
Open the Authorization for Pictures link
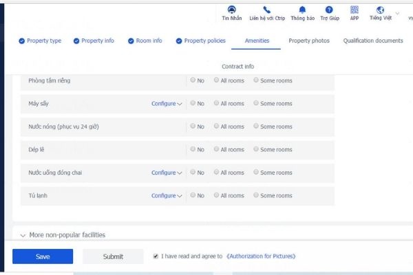point(261,256)
